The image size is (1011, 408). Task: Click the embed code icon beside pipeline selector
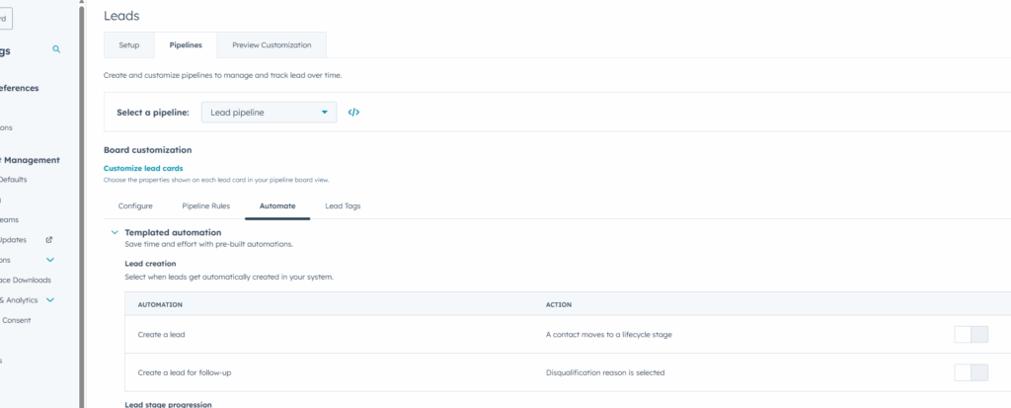coord(354,113)
